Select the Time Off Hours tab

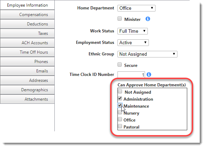coord(27,52)
